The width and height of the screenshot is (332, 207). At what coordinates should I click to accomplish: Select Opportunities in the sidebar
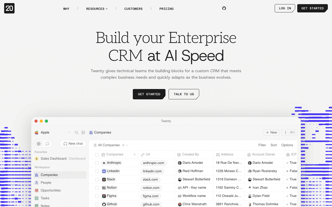tap(60, 190)
